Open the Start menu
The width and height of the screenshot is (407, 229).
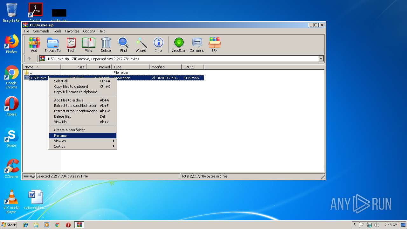pos(9,225)
